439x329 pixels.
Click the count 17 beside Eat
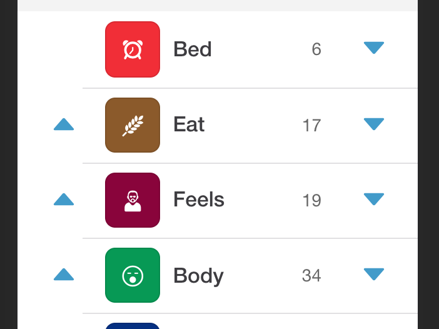[x=311, y=126]
